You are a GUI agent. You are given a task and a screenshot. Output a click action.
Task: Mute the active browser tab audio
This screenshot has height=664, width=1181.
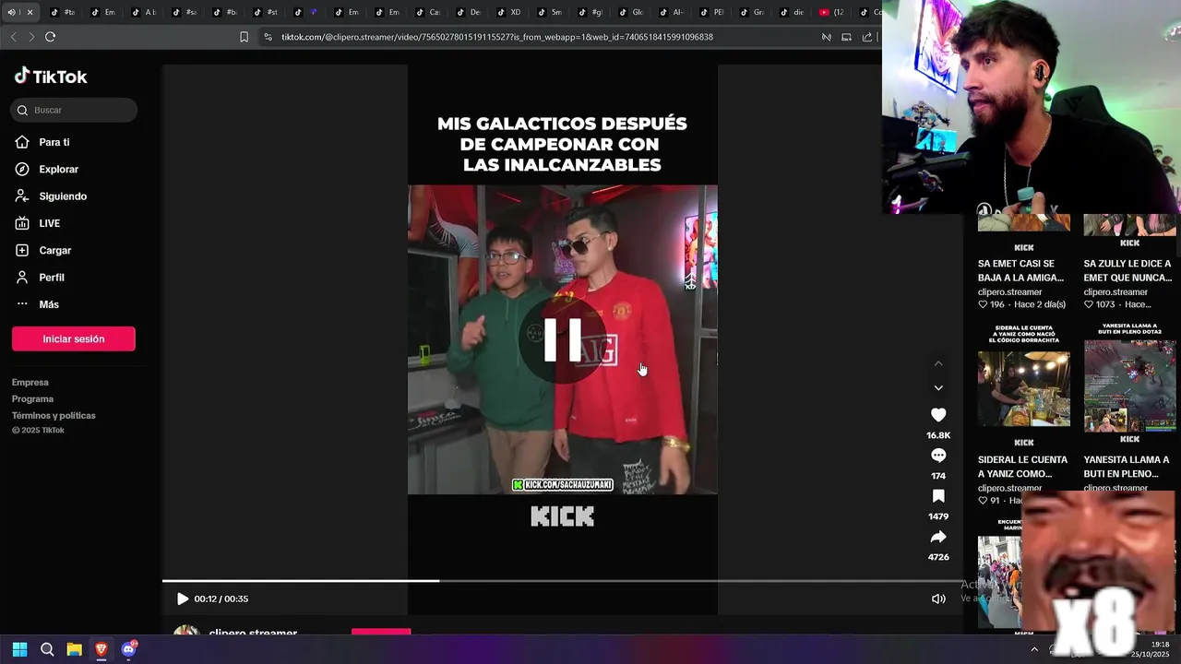point(12,12)
